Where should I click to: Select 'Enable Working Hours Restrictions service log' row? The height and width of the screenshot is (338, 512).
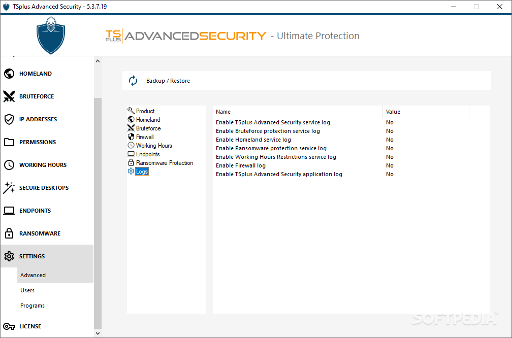pyautogui.click(x=351, y=157)
